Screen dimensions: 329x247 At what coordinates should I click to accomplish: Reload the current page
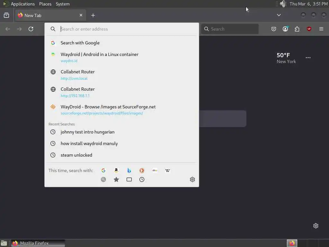coord(31,29)
